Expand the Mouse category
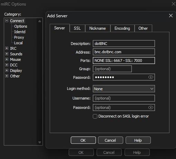This screenshot has width=176, height=159. pyautogui.click(x=7, y=59)
